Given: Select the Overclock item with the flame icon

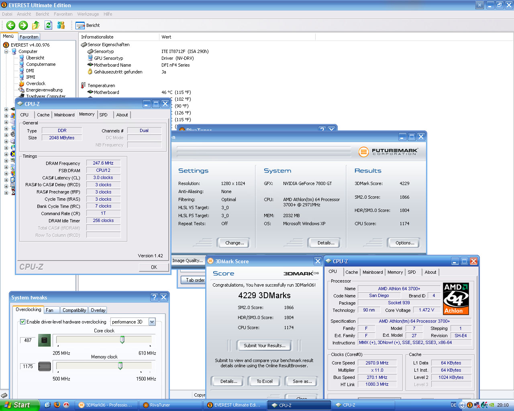Looking at the screenshot, I should click(32, 83).
